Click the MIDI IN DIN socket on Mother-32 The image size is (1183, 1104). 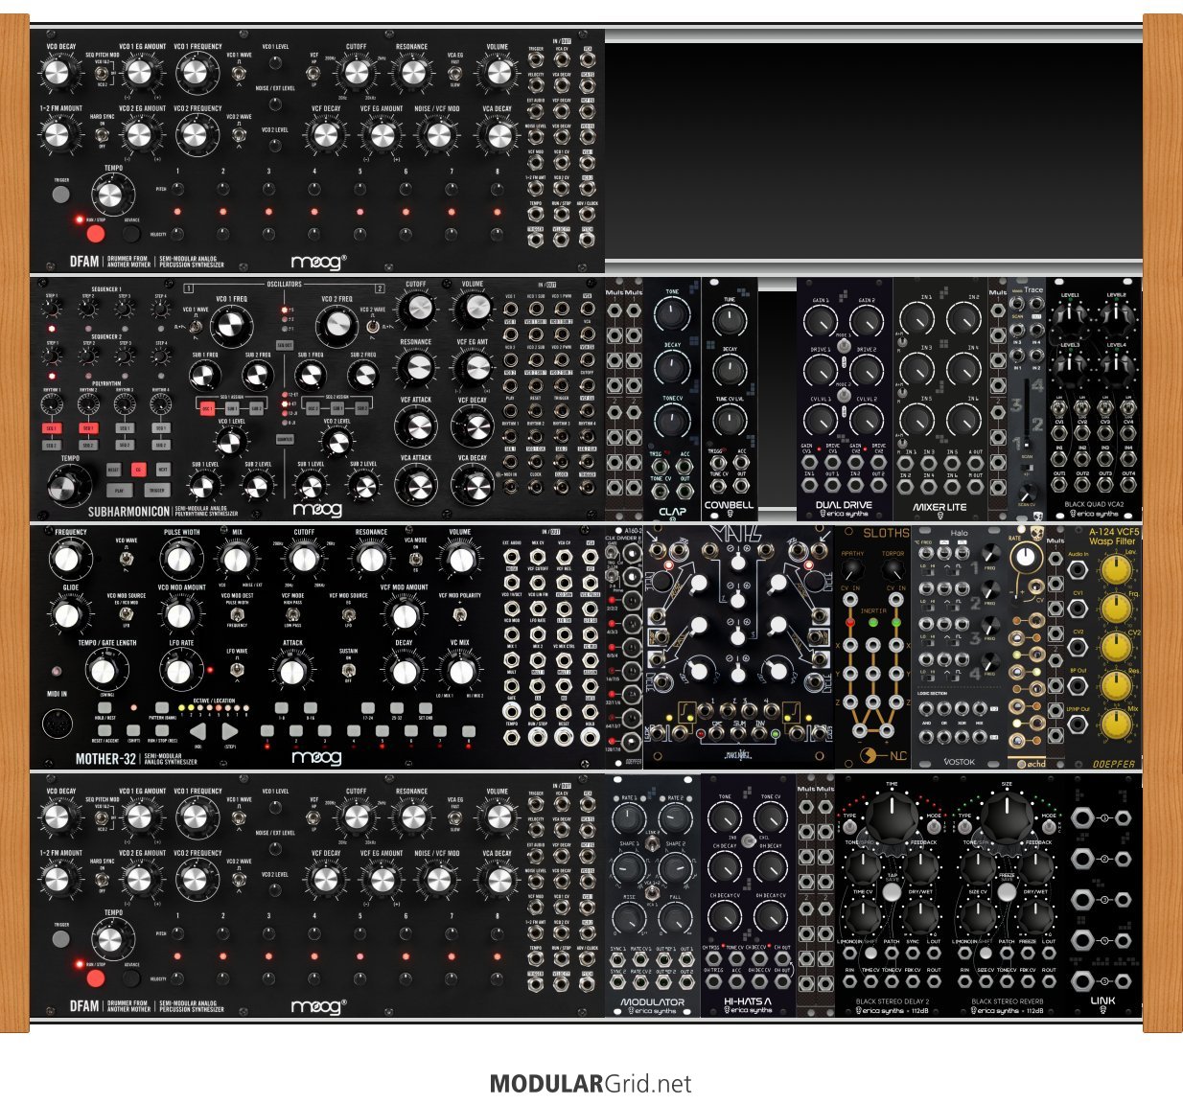coord(58,725)
